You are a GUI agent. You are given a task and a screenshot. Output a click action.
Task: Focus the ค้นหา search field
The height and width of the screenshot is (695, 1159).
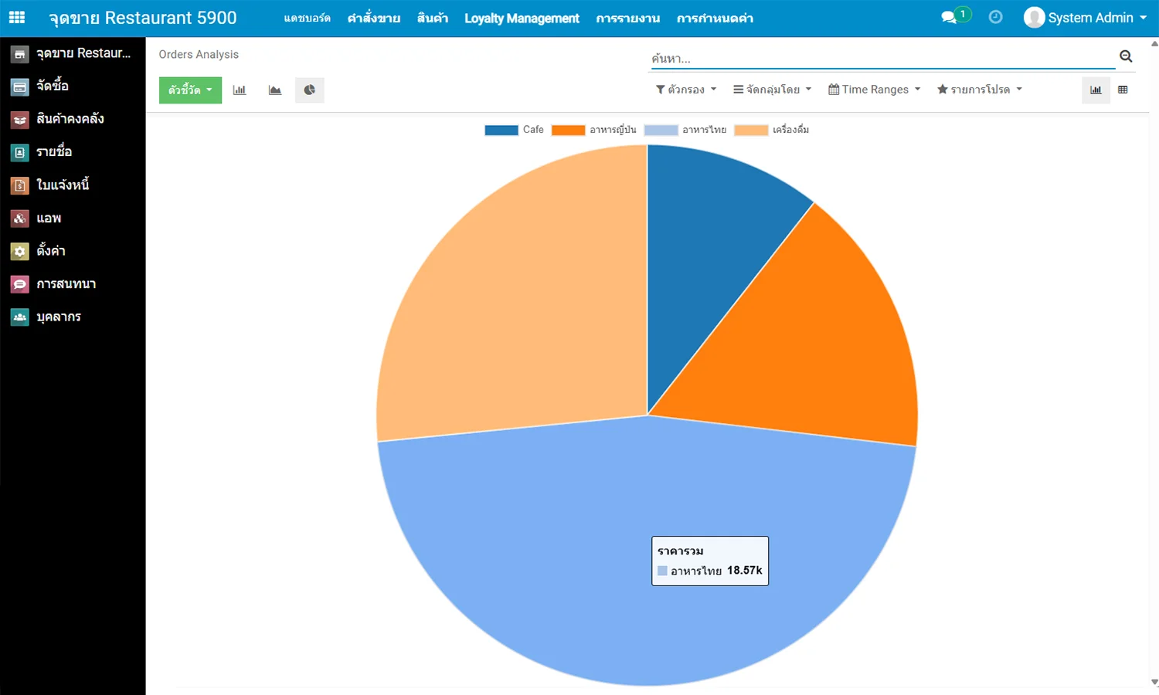coord(881,59)
